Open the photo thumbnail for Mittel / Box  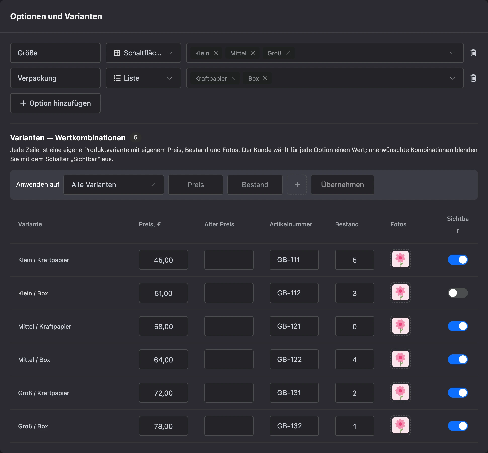(400, 359)
